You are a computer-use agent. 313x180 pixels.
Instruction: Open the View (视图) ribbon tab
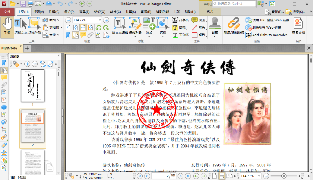(x=39, y=12)
